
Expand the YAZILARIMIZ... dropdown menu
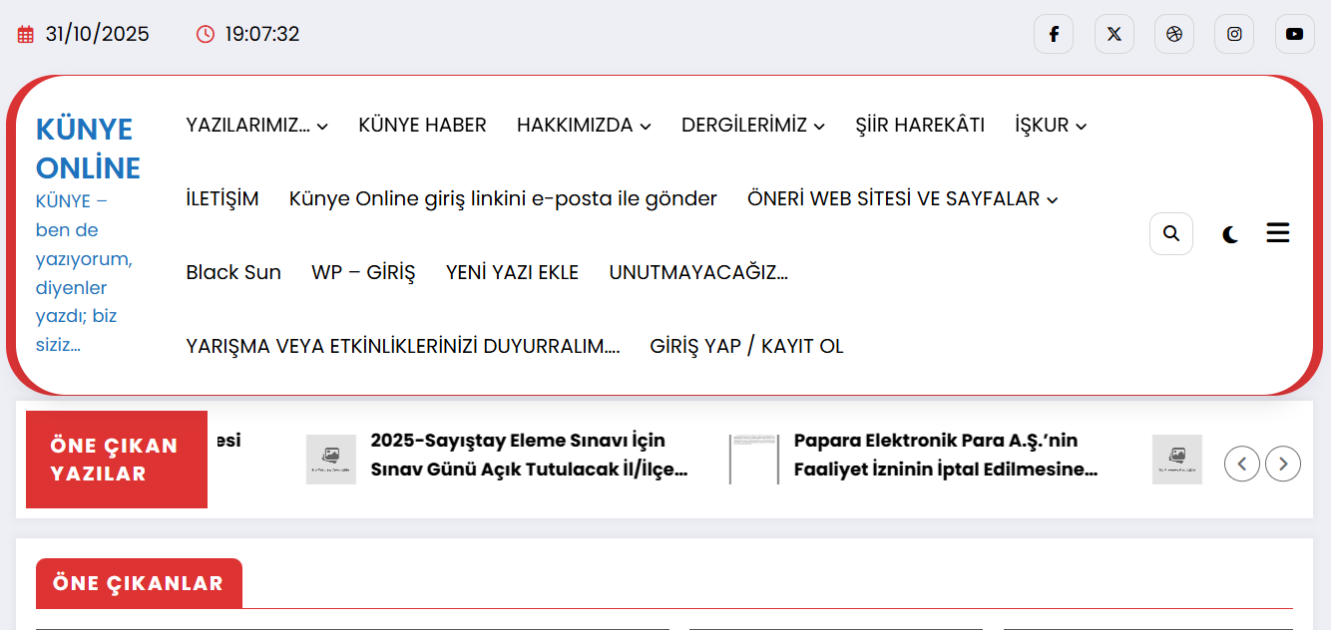click(x=257, y=125)
